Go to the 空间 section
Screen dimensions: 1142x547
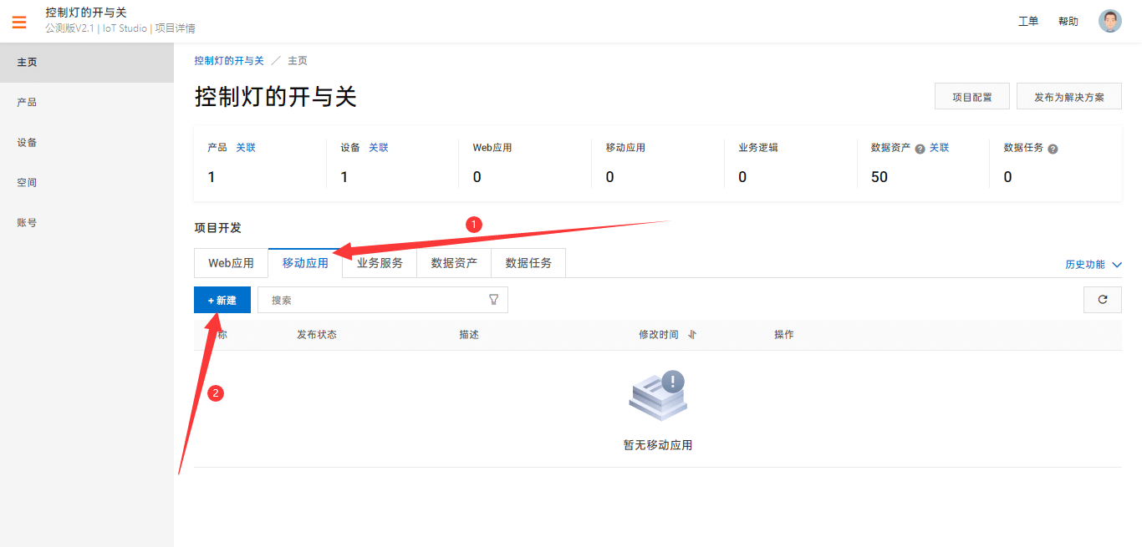click(25, 182)
